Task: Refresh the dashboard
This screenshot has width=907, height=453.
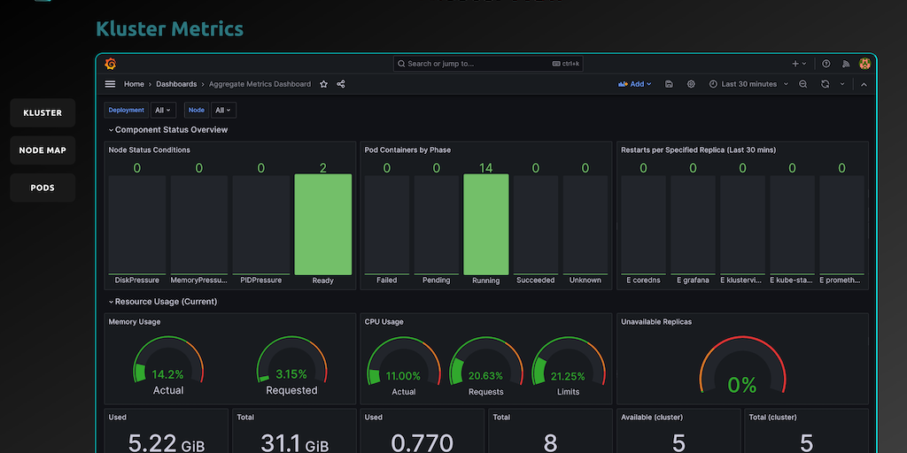Action: click(x=825, y=84)
